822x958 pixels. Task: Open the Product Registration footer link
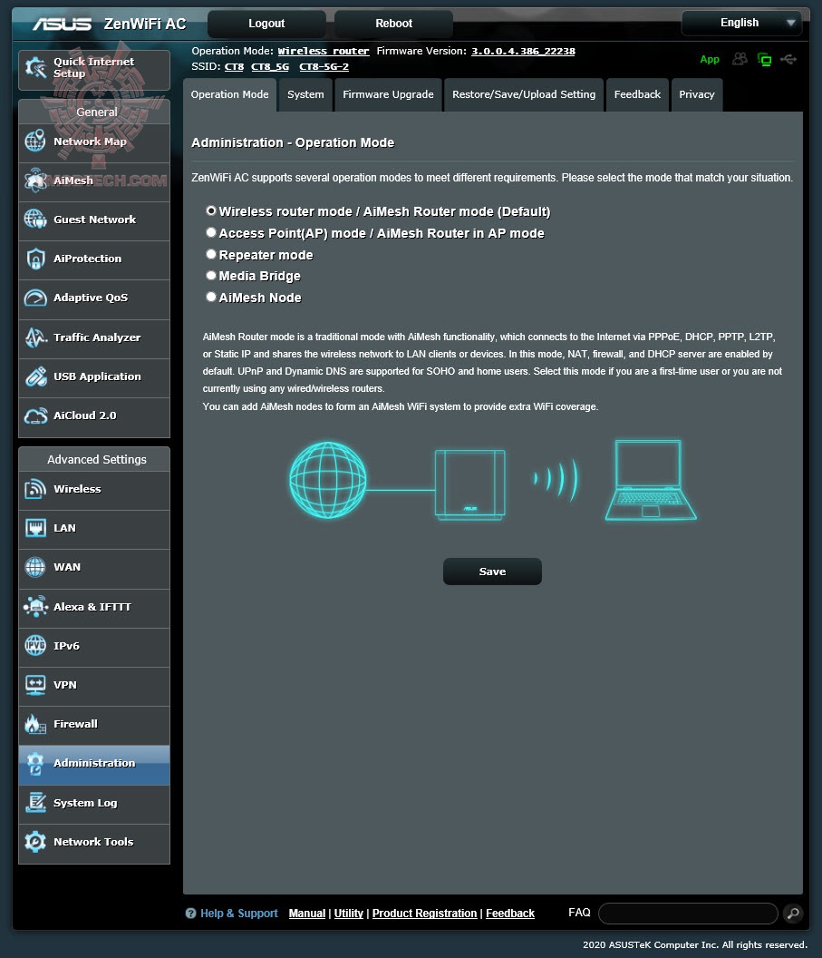click(424, 914)
